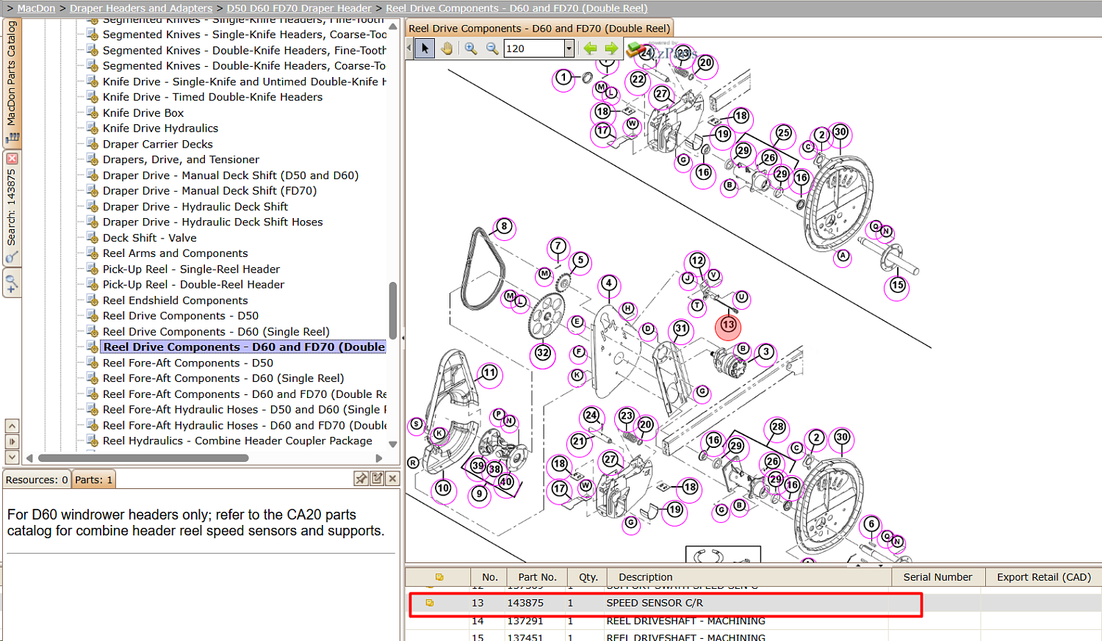Click sidebar tab strip scroll down arrow
Screen dimensions: 1102x641
pos(12,457)
